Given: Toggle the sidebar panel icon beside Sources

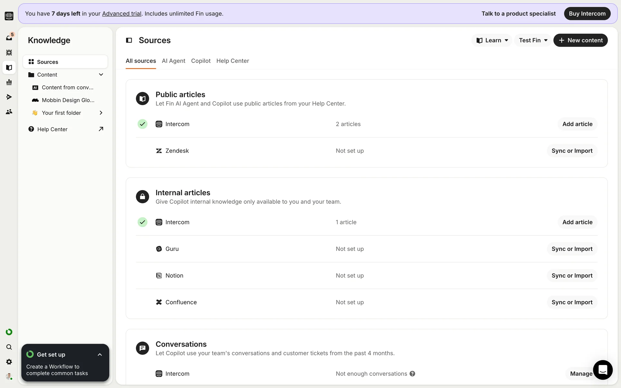Looking at the screenshot, I should point(129,40).
